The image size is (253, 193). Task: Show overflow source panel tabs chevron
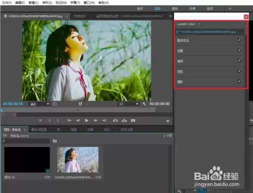click(x=171, y=16)
